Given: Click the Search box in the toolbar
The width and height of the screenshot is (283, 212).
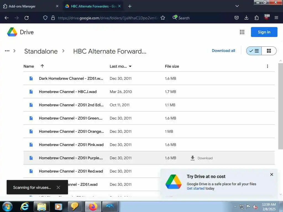Looking at the screenshot, I should (x=184, y=18).
